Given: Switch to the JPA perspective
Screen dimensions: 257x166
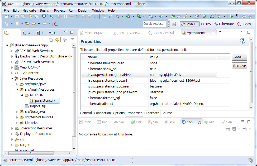Looking at the screenshot, I should (206, 24).
